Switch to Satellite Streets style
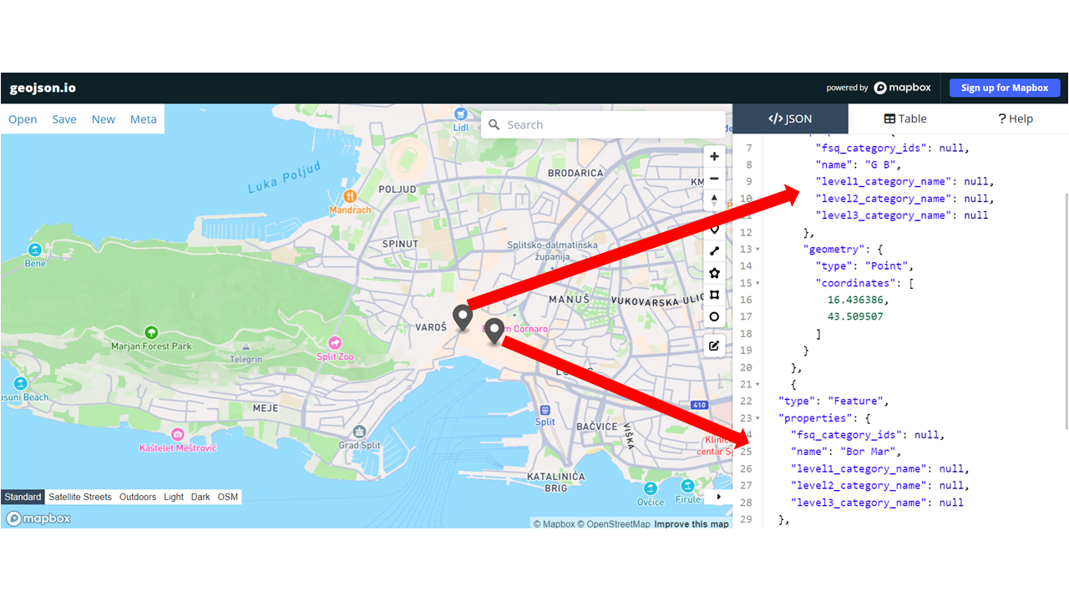Viewport: 1069px width, 601px height. click(80, 497)
